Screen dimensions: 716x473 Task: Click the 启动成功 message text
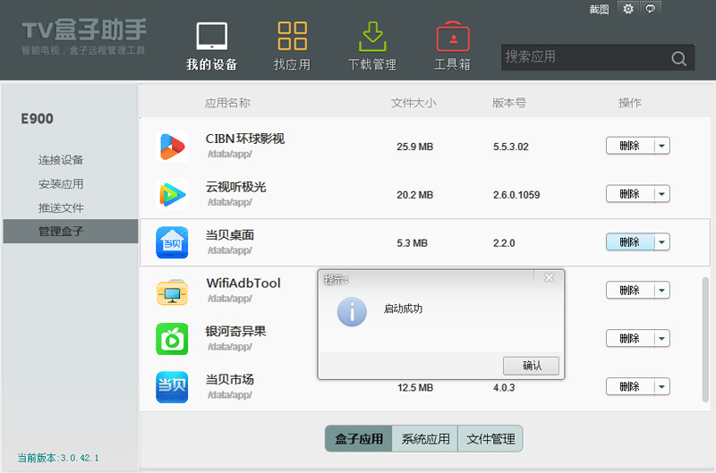click(403, 308)
